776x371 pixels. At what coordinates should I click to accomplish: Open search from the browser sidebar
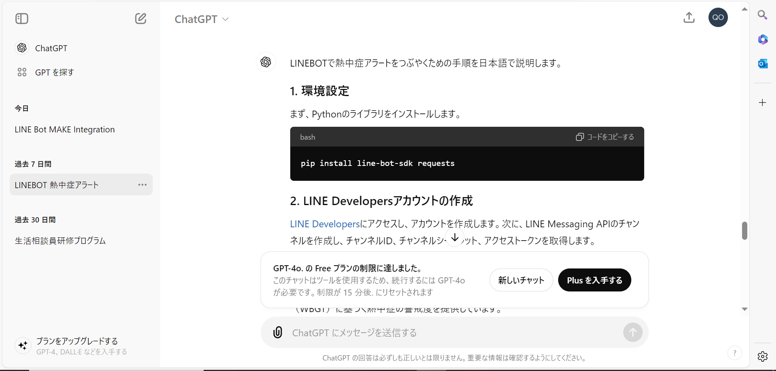763,15
